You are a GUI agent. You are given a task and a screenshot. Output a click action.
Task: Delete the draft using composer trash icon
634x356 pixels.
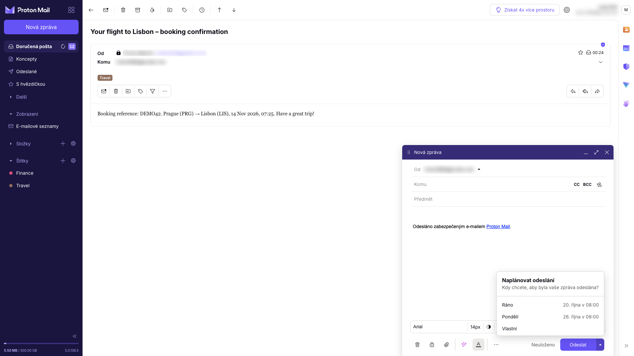pos(417,345)
